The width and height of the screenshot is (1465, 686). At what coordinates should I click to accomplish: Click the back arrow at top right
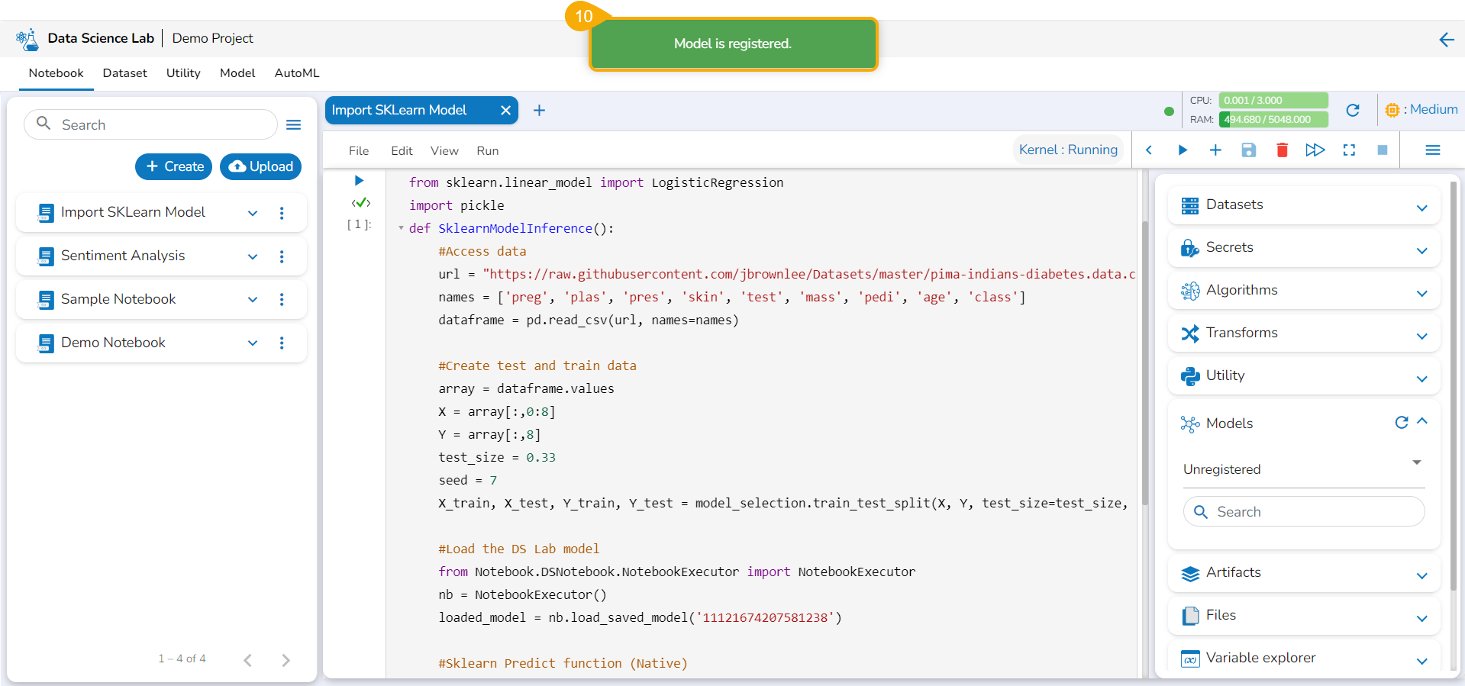point(1446,40)
